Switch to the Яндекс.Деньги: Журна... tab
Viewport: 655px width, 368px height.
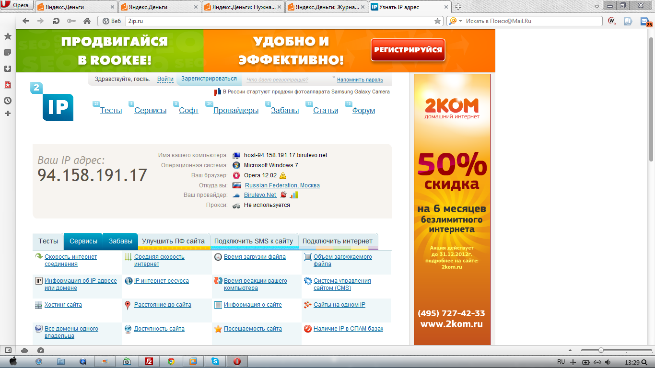[327, 7]
